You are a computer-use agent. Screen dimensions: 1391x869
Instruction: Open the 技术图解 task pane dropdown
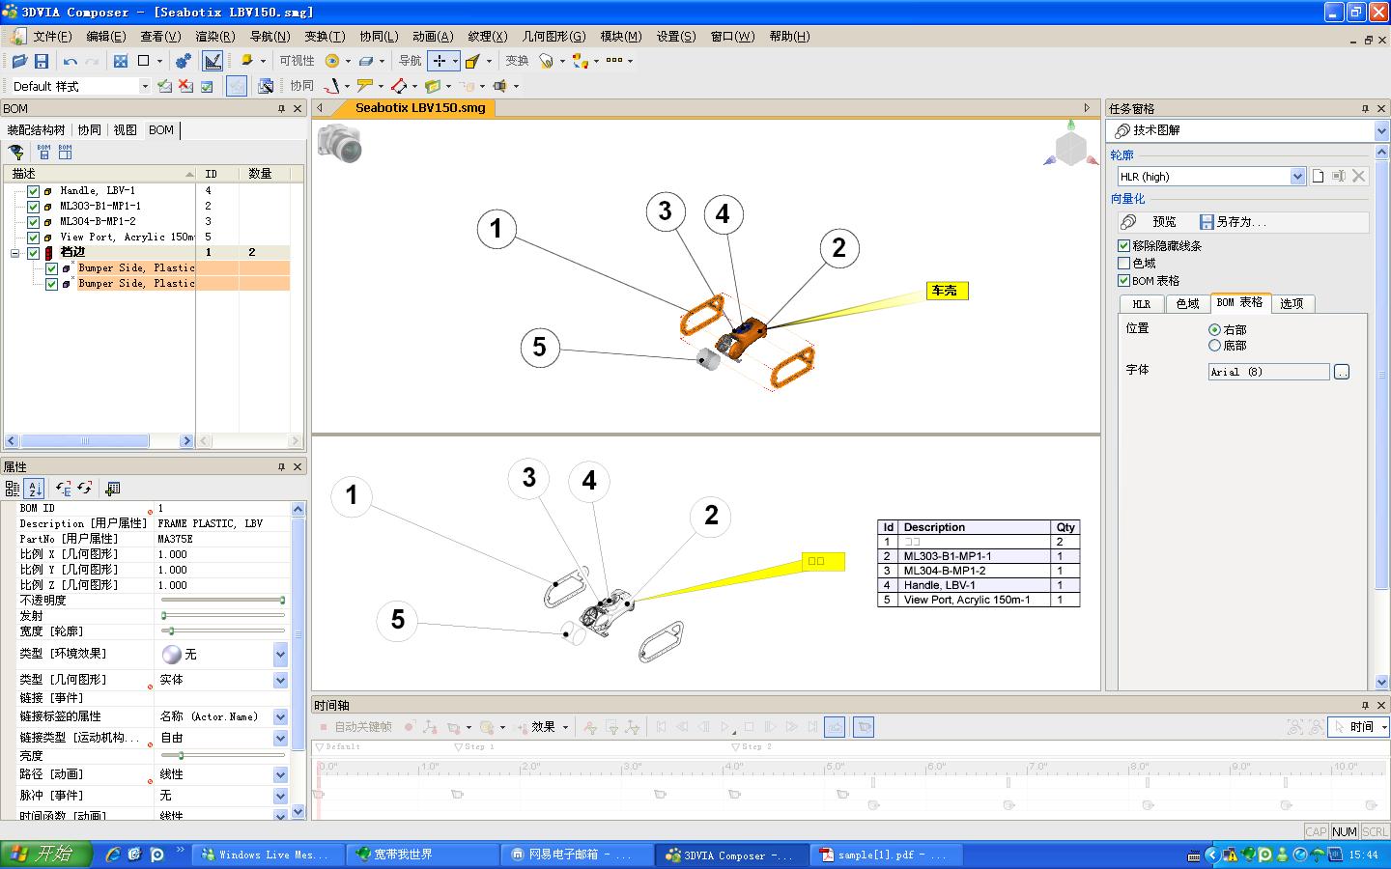[x=1380, y=130]
